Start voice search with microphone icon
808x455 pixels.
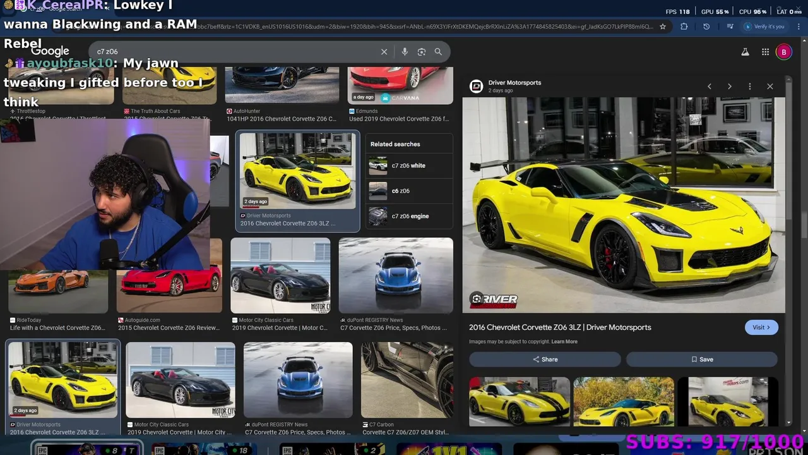(x=405, y=52)
